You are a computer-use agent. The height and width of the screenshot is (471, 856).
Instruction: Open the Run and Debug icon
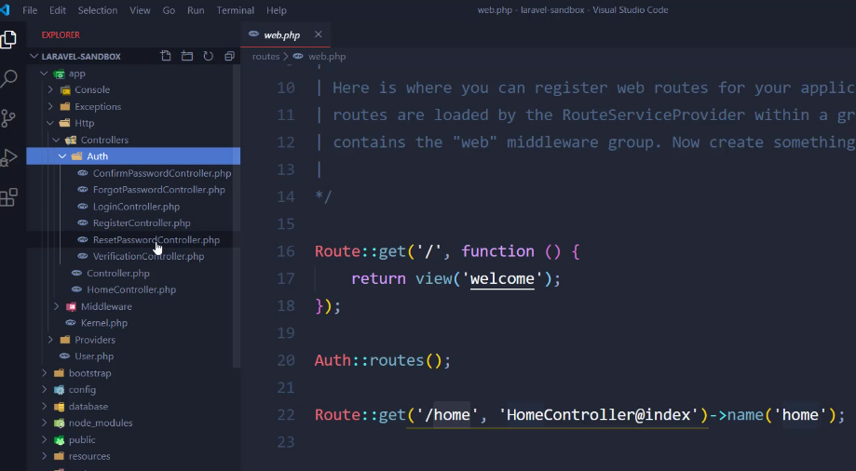click(9, 156)
